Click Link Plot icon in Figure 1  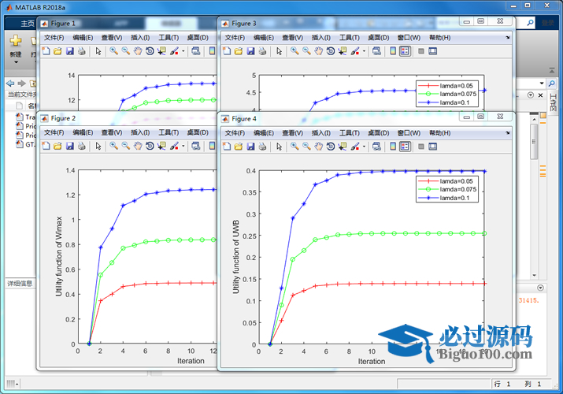196,51
